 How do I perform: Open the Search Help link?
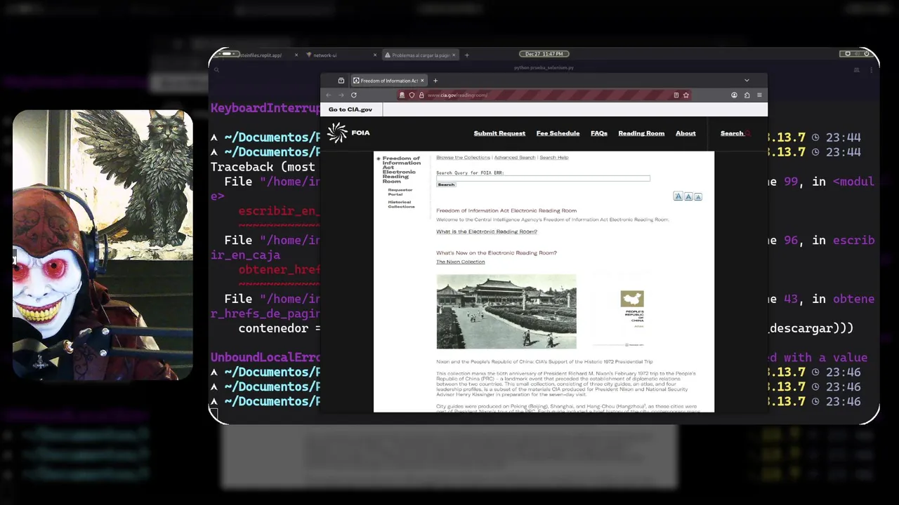(x=554, y=158)
